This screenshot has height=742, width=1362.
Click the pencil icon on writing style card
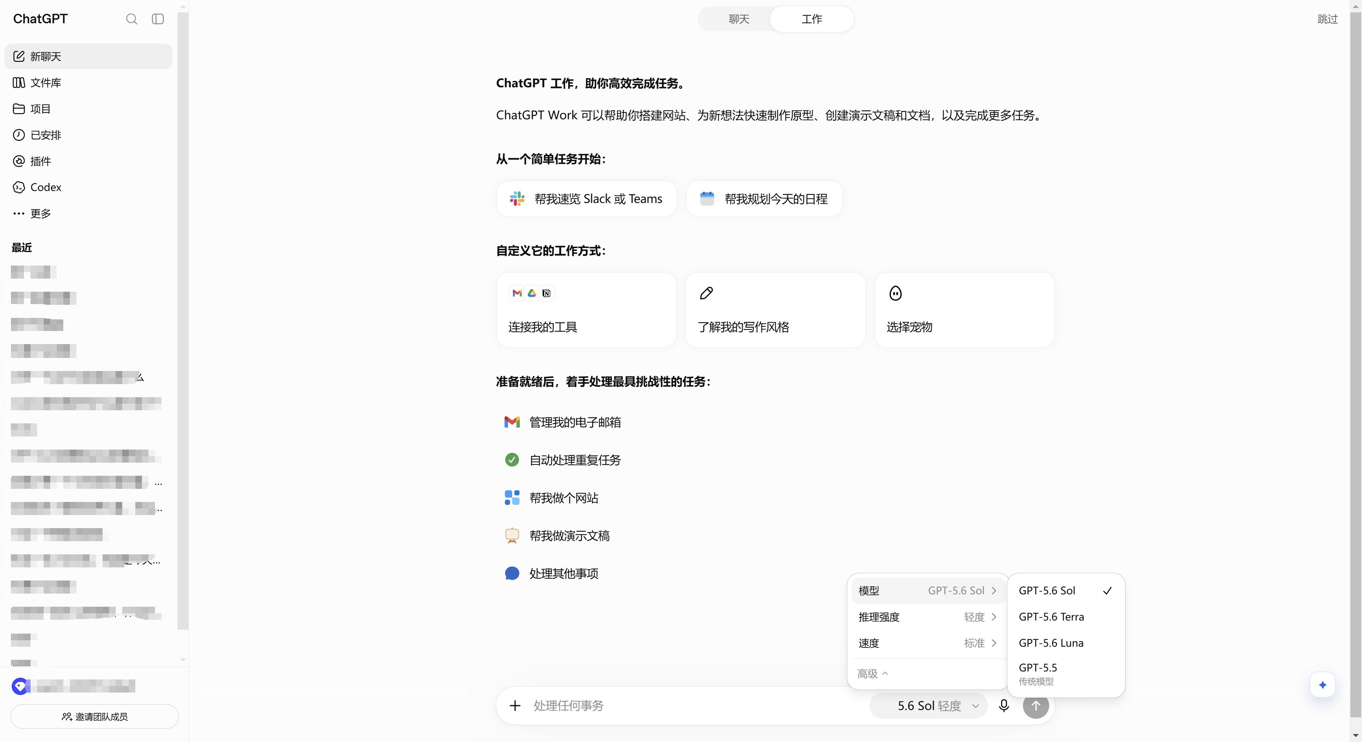pos(706,293)
